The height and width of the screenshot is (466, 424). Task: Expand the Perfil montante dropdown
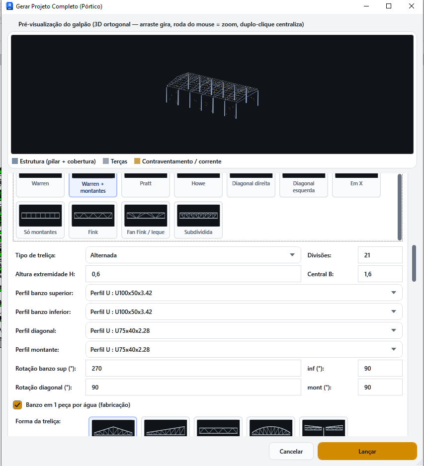244,350
